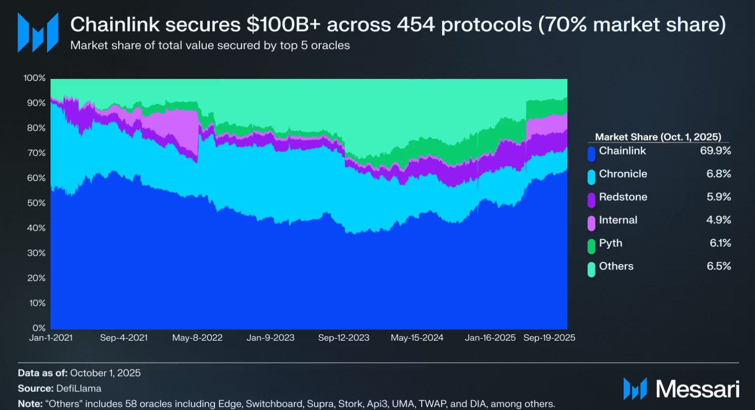Select the Chainlink legend label
Screen dimensions: 755x410
click(x=622, y=151)
